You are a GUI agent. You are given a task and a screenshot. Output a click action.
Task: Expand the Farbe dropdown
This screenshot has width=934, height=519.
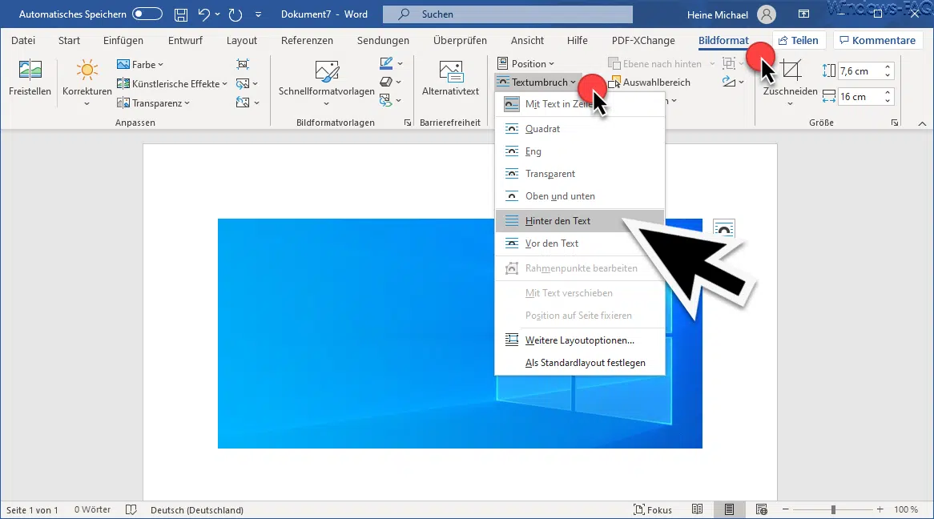coord(140,64)
